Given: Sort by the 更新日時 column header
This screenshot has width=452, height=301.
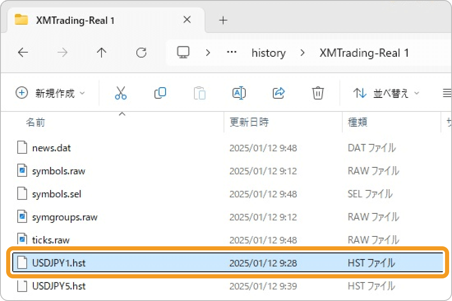Looking at the screenshot, I should pyautogui.click(x=249, y=123).
